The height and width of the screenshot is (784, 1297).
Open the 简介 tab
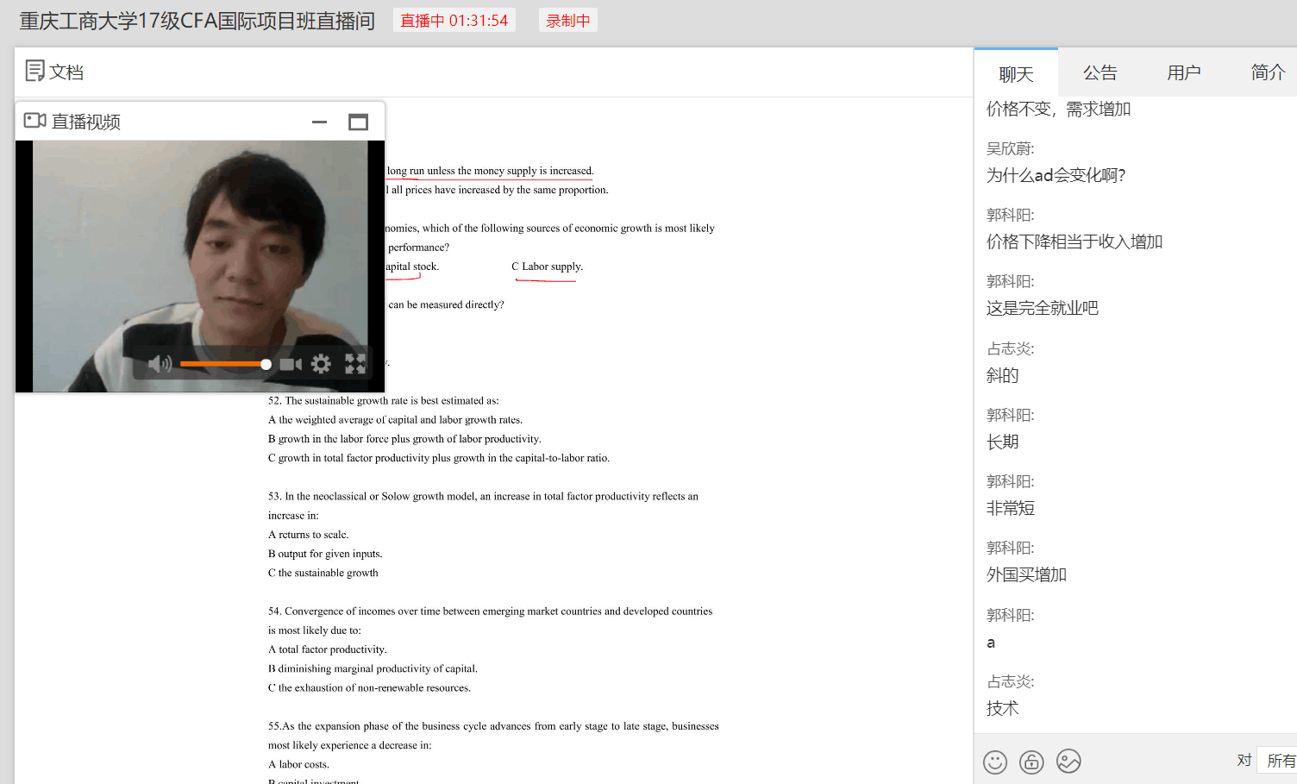click(1267, 72)
